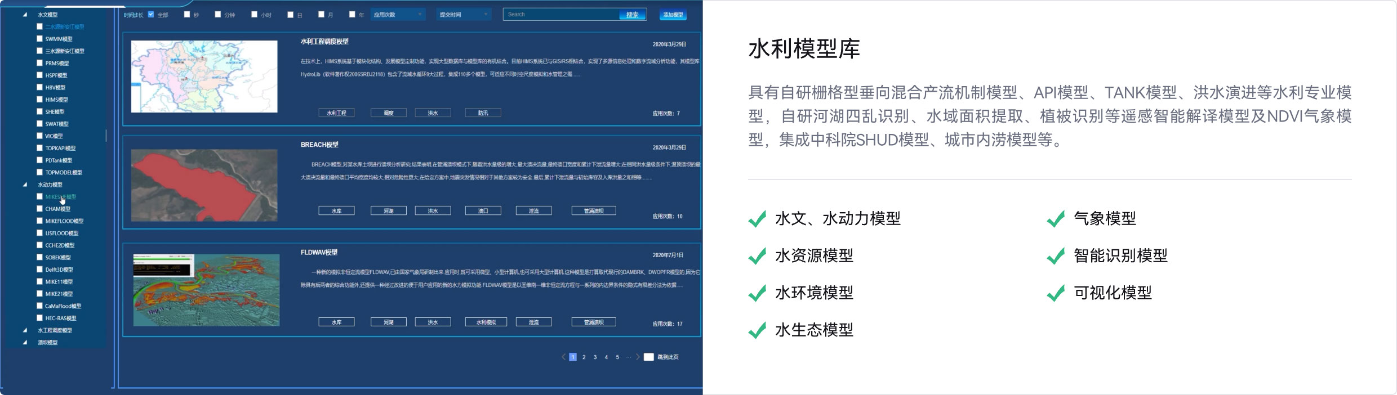Click the green checkmark beside 水资源模型
The image size is (1397, 395).
pyautogui.click(x=757, y=256)
